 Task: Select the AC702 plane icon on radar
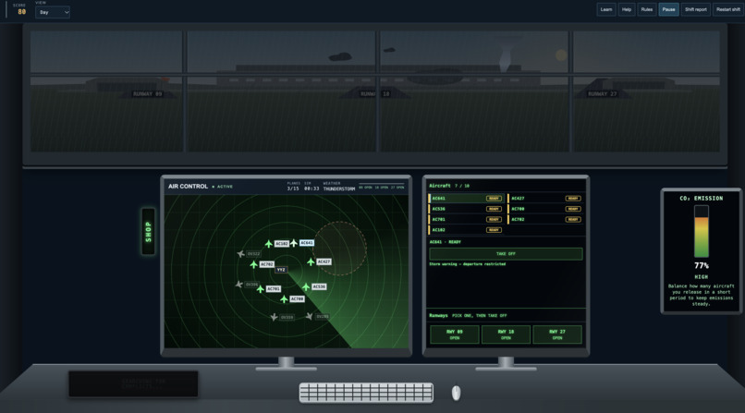click(x=253, y=264)
